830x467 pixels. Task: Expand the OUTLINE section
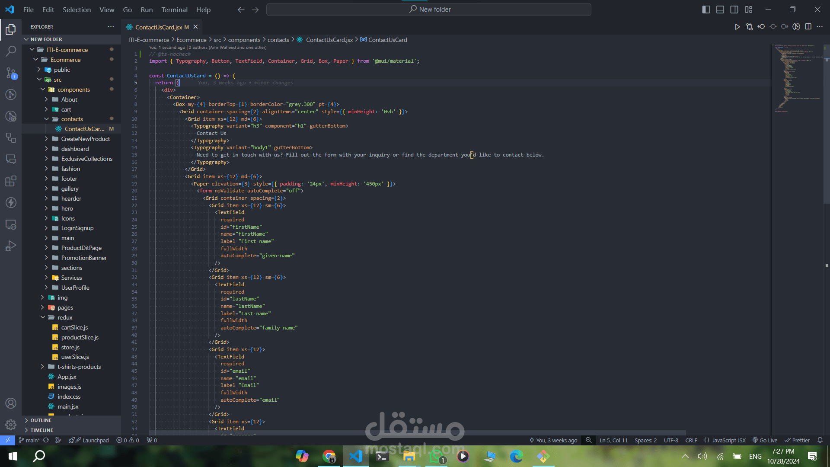click(41, 420)
